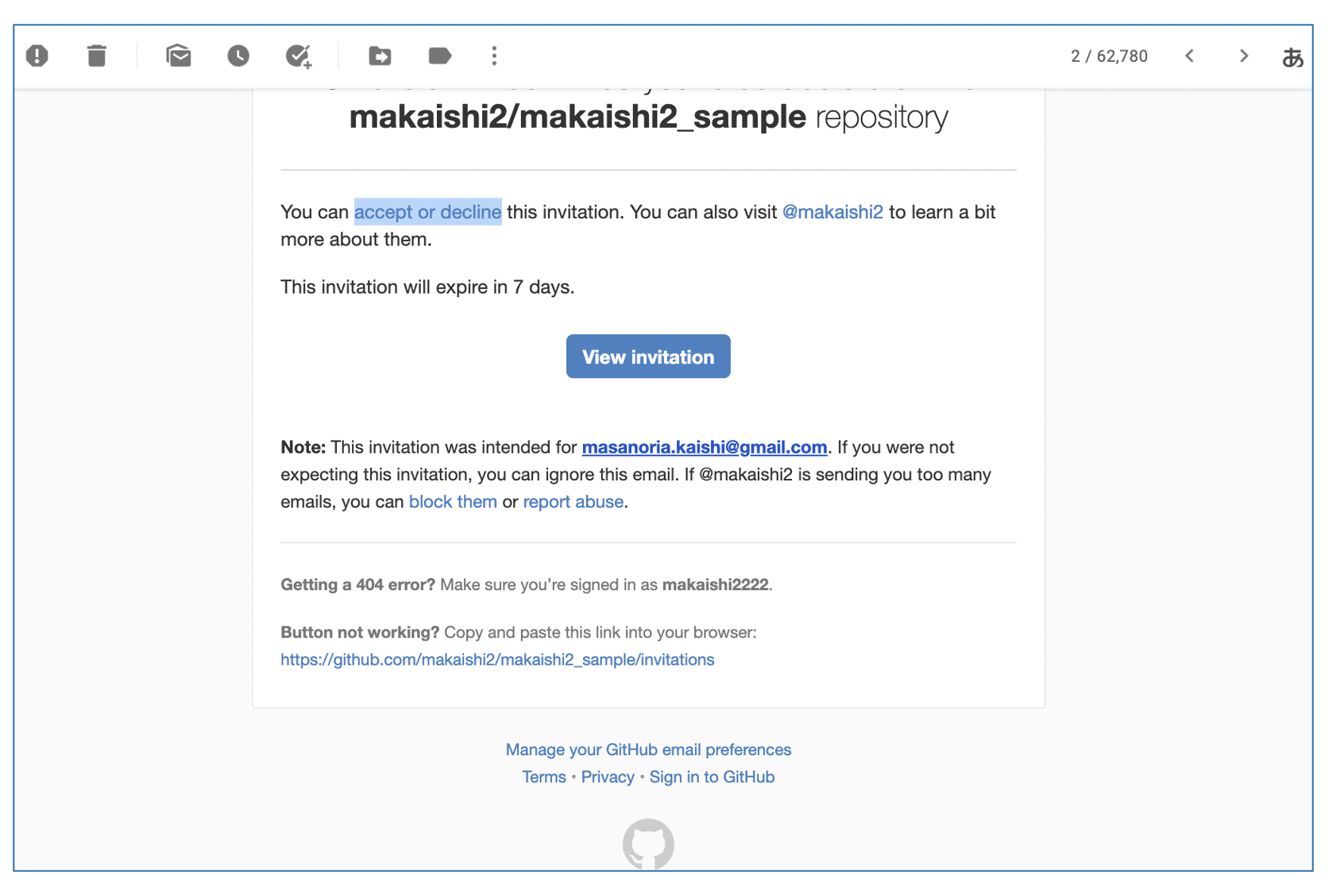Click the 2 / 62,780 message counter
This screenshot has width=1344, height=891.
click(x=1109, y=56)
